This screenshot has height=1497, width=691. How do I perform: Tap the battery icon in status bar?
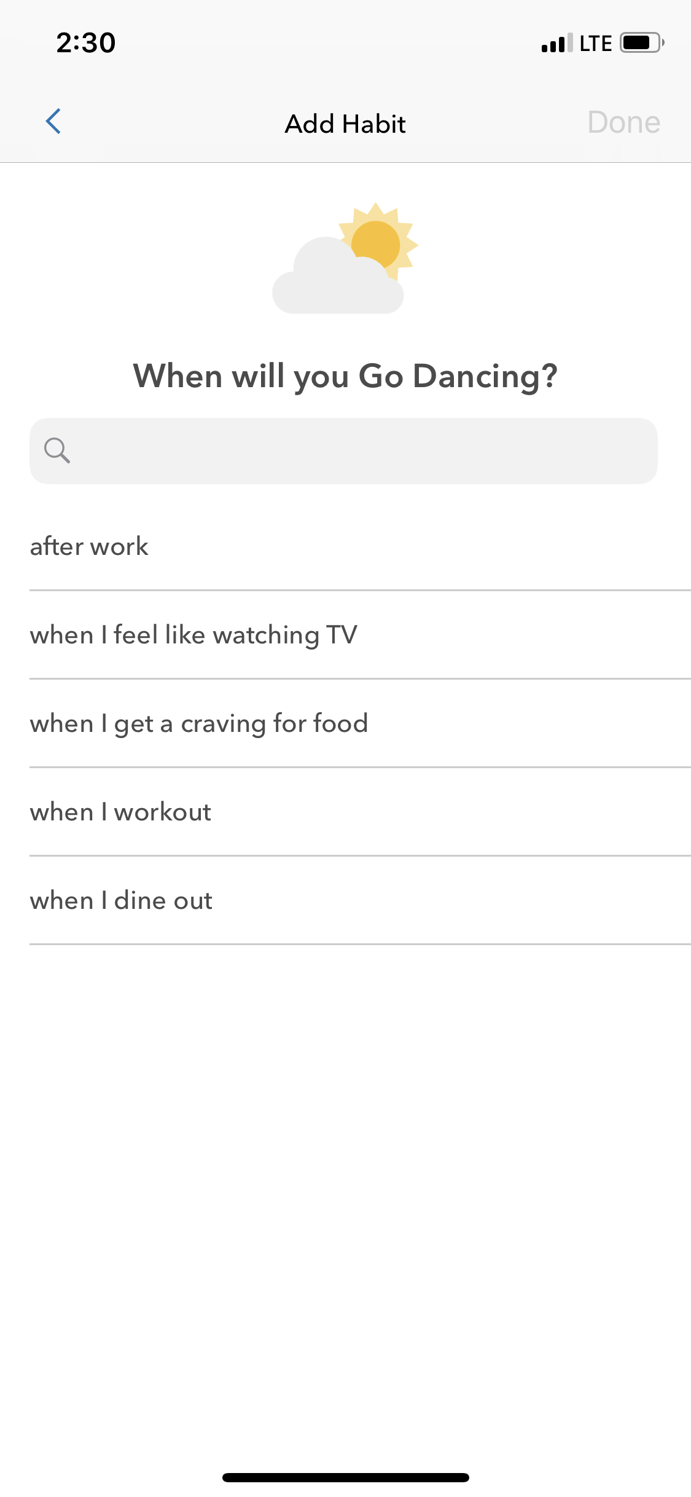[x=642, y=42]
